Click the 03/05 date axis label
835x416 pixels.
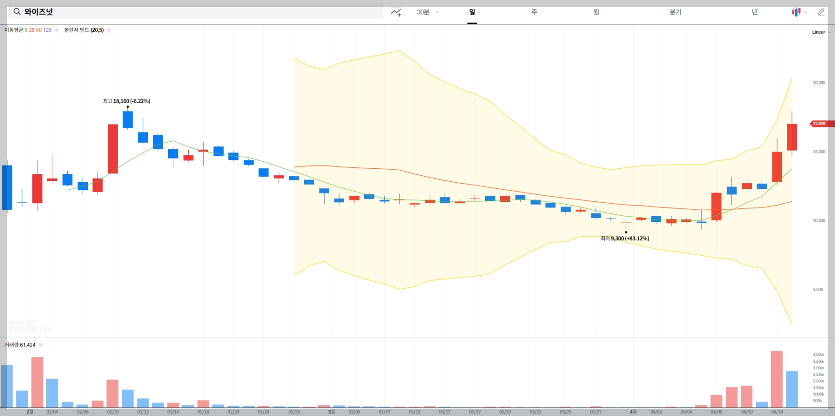pos(354,412)
